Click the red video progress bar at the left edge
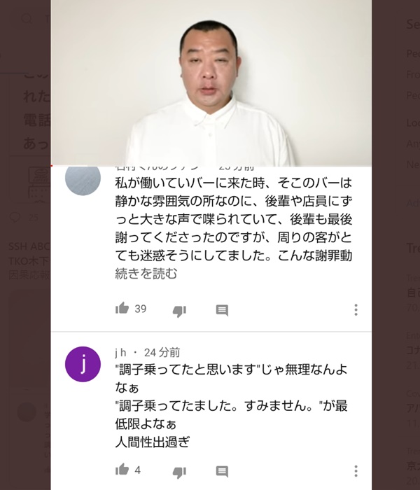420x490 pixels. pyautogui.click(x=52, y=166)
